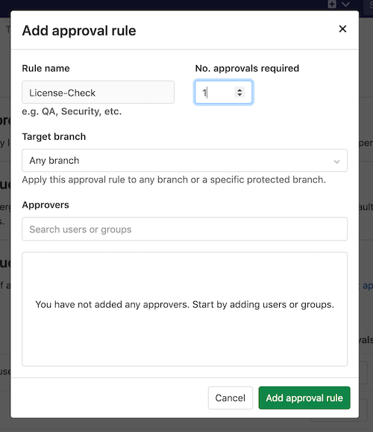Click the plus icon in top bar
This screenshot has height=432, width=373.
tap(332, 4)
